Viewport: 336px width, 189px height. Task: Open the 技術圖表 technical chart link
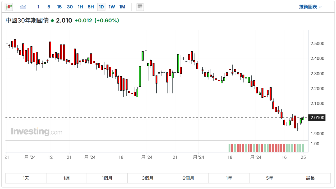(x=310, y=7)
